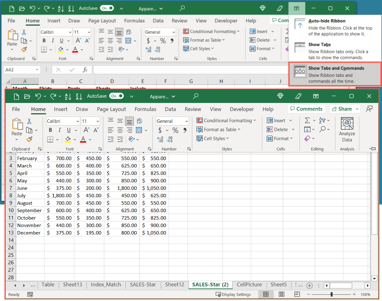Toggle Underline formatting in front window ribbon
This screenshot has width=382, height=301.
pos(68,130)
